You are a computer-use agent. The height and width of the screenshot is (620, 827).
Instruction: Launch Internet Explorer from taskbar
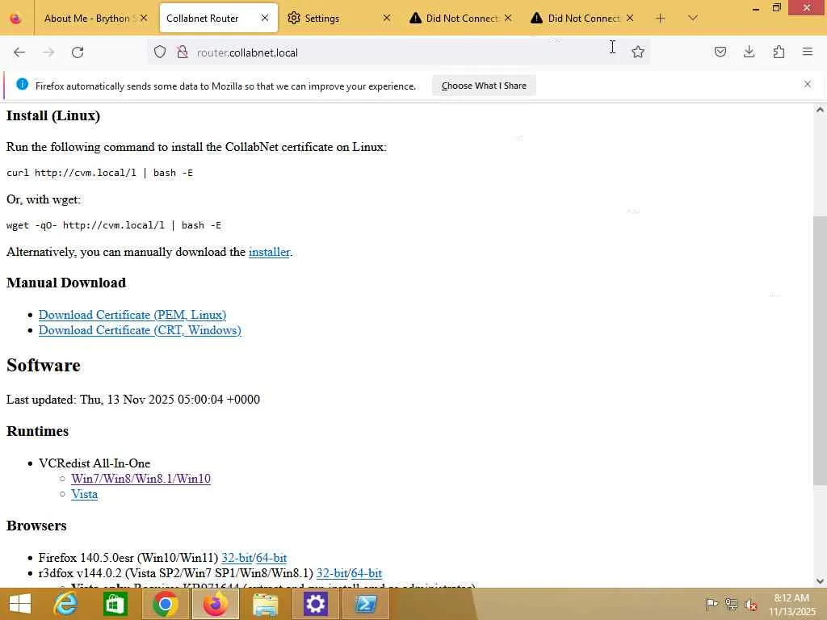pyautogui.click(x=66, y=604)
